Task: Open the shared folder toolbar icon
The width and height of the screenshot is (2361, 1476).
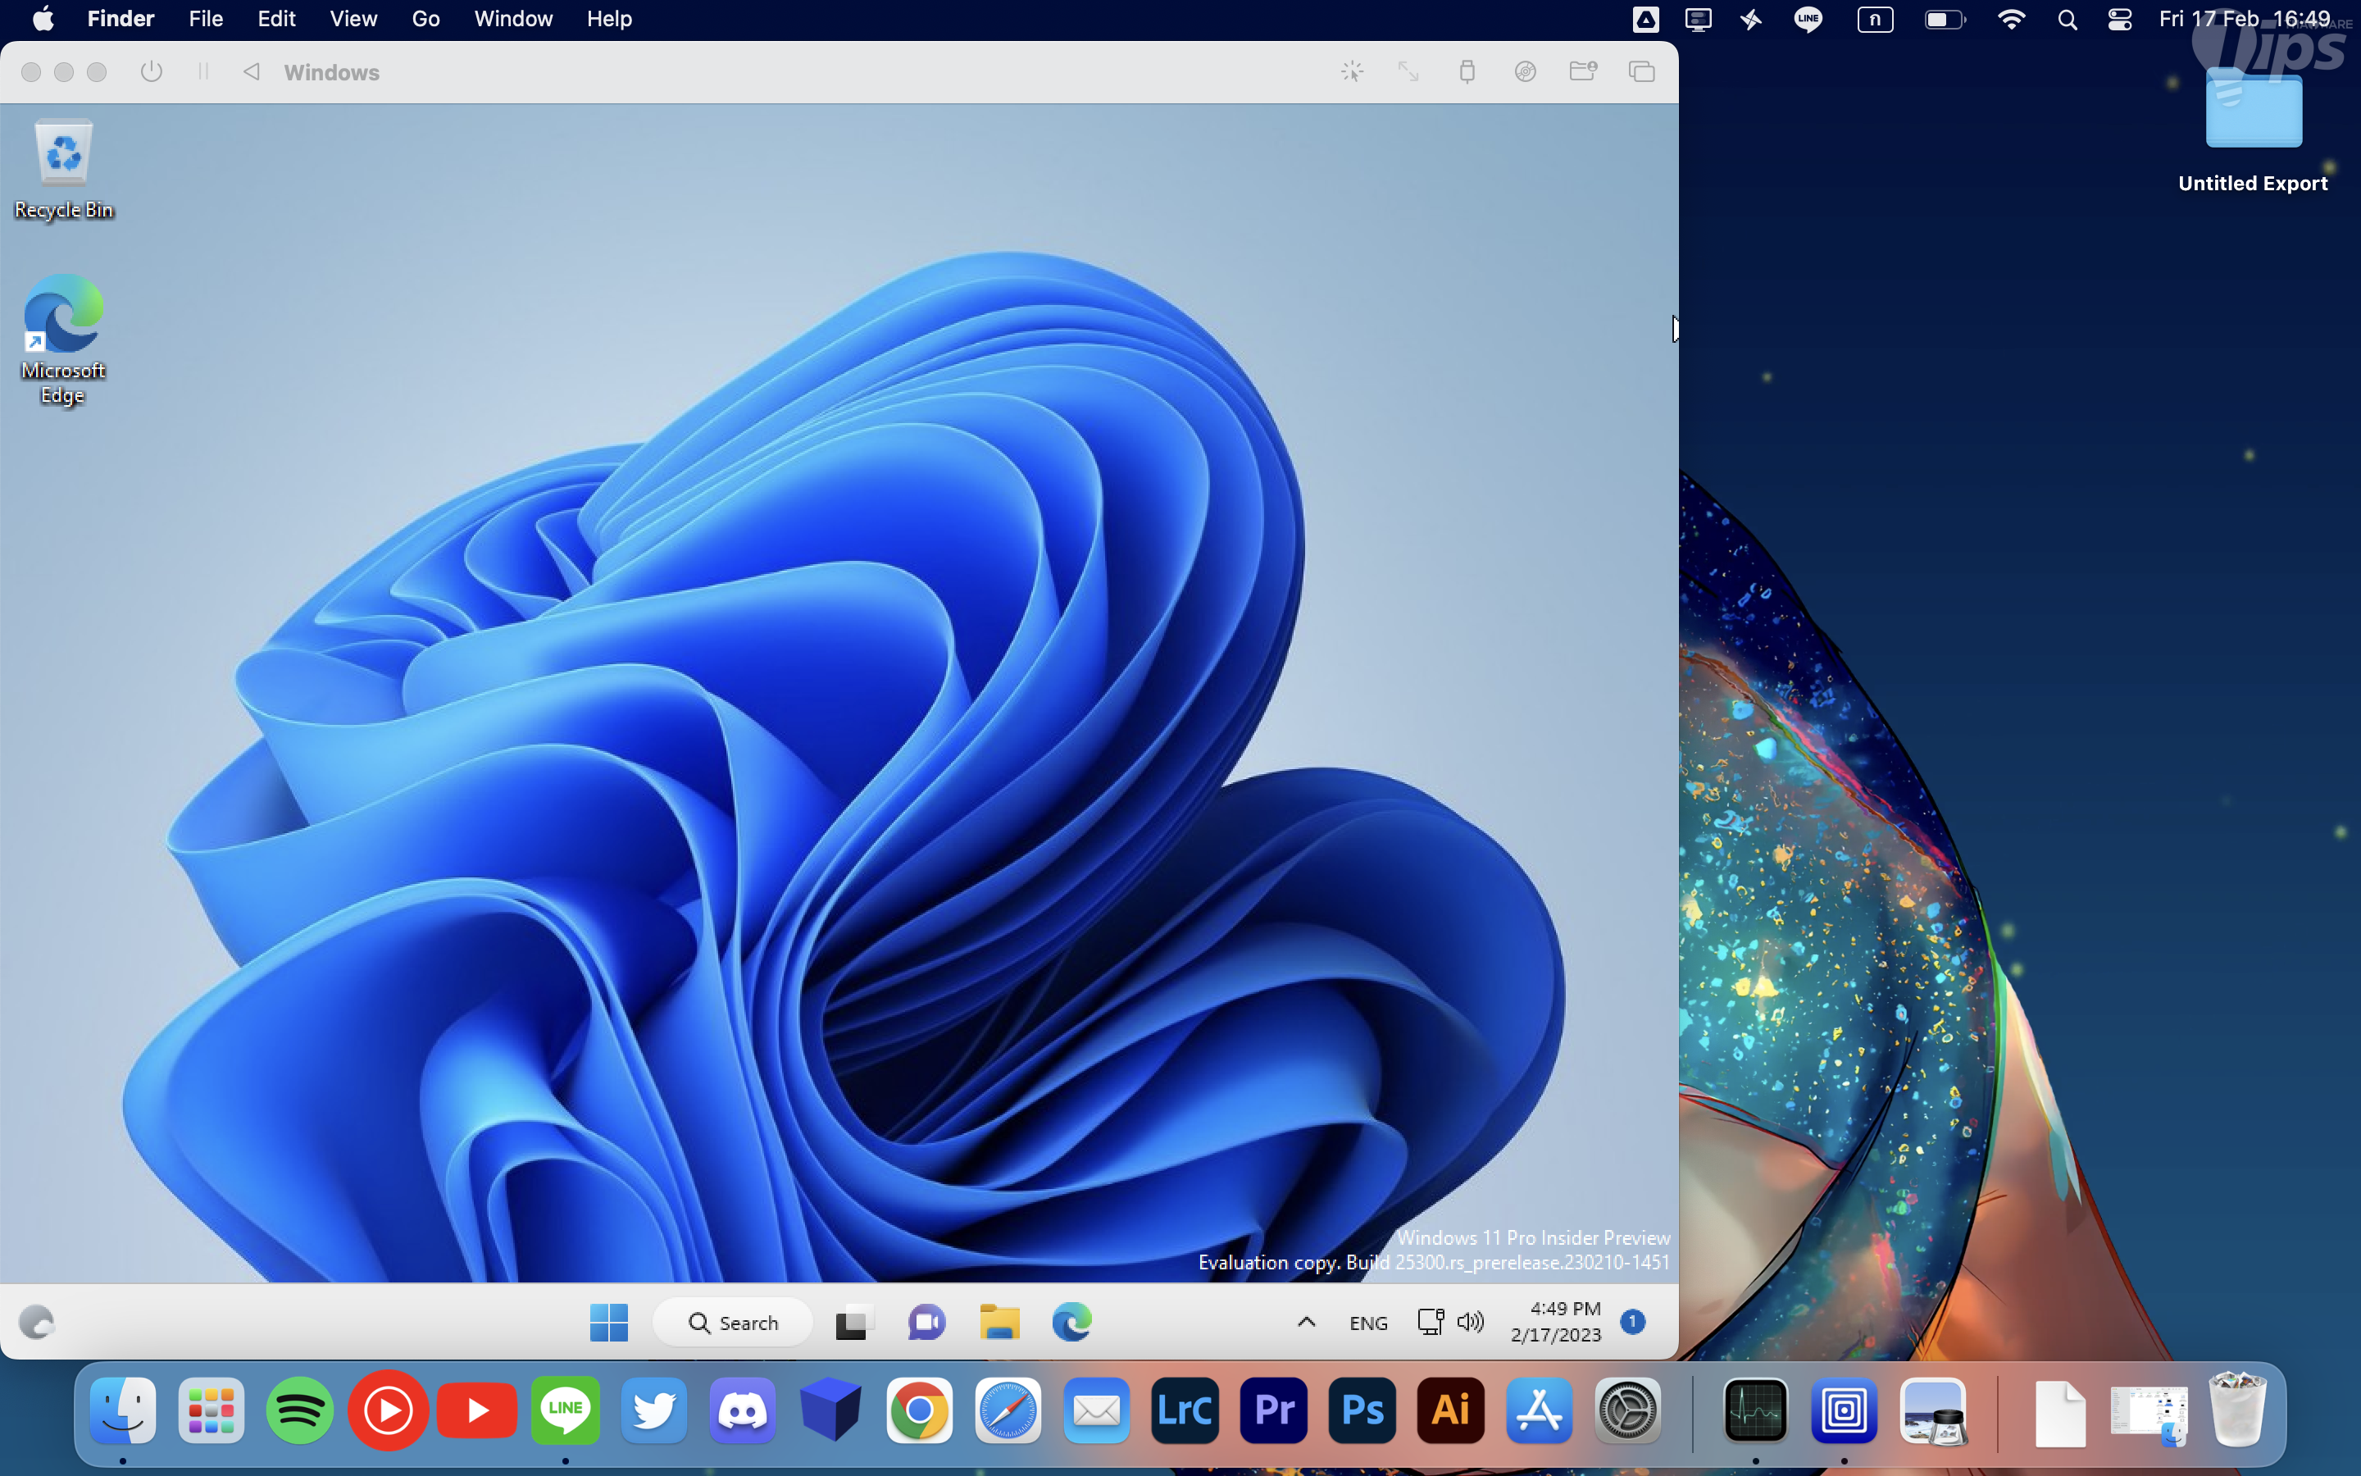Action: tap(1582, 72)
